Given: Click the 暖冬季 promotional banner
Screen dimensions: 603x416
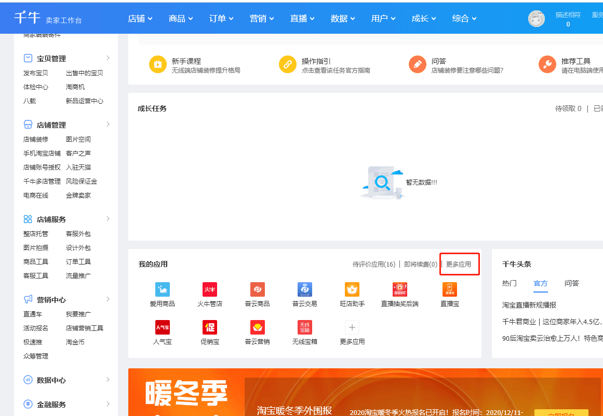Looking at the screenshot, I should pos(365,392).
